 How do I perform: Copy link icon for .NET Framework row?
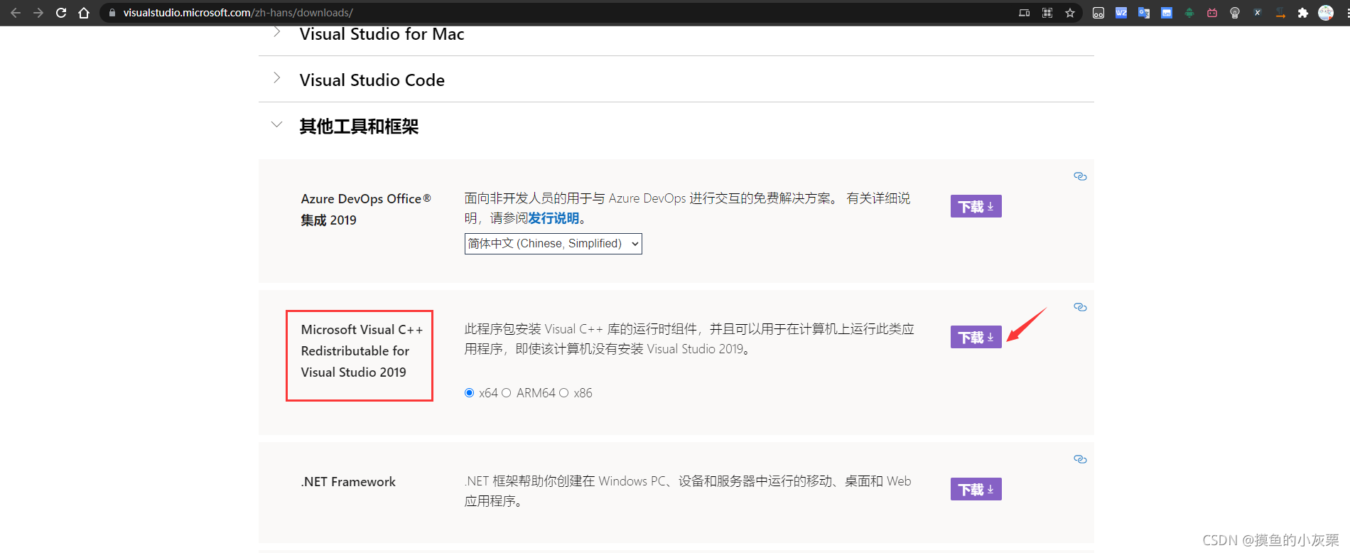1080,459
